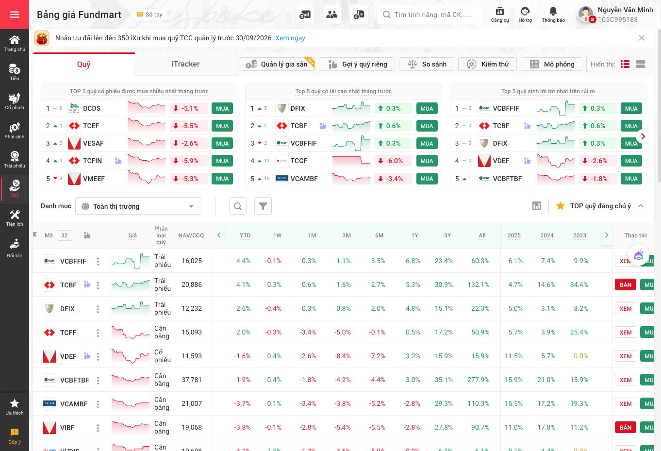This screenshot has height=451, width=661.
Task: Open three-dot menu for TCFF row
Action: coord(98,333)
